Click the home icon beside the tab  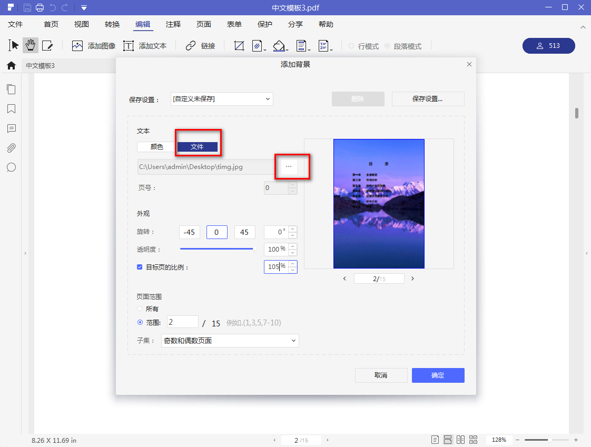pyautogui.click(x=11, y=66)
